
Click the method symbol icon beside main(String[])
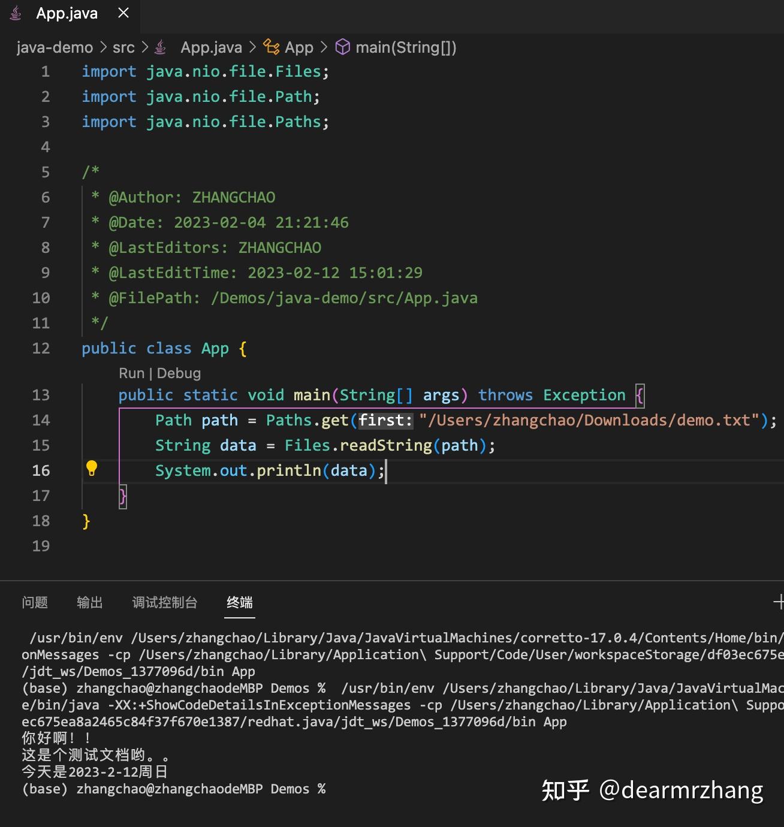click(x=343, y=47)
